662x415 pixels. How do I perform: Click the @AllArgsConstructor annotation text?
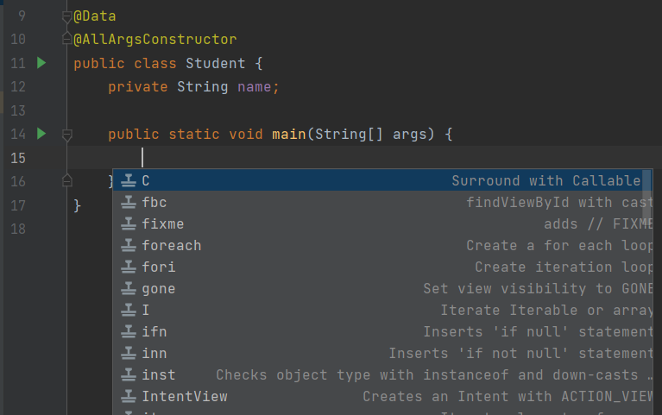[x=155, y=40]
